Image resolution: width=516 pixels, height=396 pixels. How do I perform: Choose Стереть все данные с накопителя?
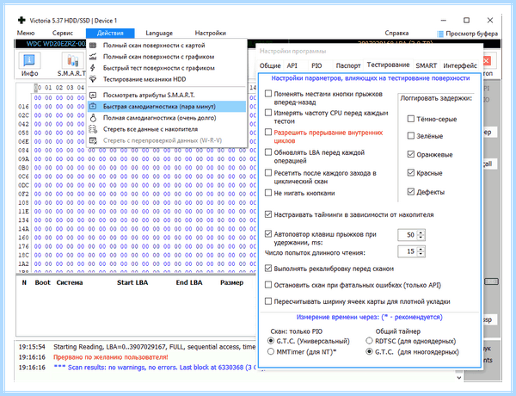click(167, 129)
